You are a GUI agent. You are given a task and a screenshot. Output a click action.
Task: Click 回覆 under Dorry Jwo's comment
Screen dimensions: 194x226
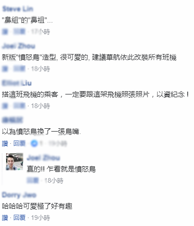tap(19, 218)
